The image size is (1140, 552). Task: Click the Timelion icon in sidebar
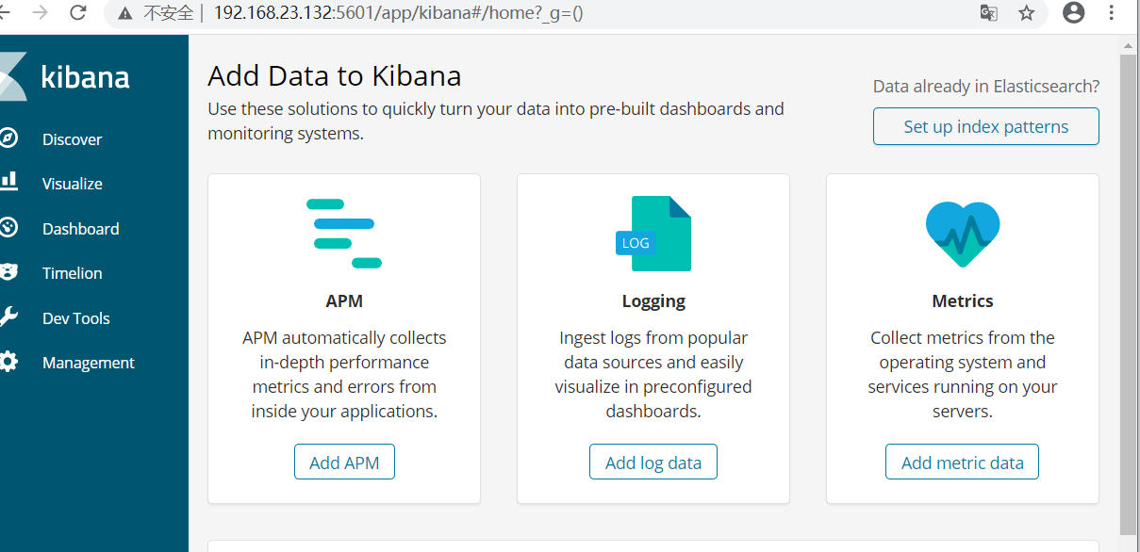pyautogui.click(x=8, y=272)
